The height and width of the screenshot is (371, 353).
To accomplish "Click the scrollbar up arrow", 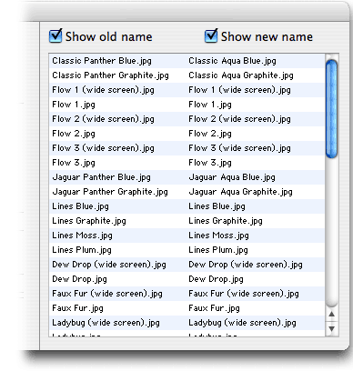I will click(x=331, y=315).
